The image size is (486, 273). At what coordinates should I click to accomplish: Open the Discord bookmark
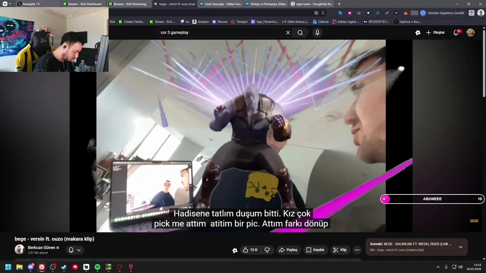(x=220, y=22)
